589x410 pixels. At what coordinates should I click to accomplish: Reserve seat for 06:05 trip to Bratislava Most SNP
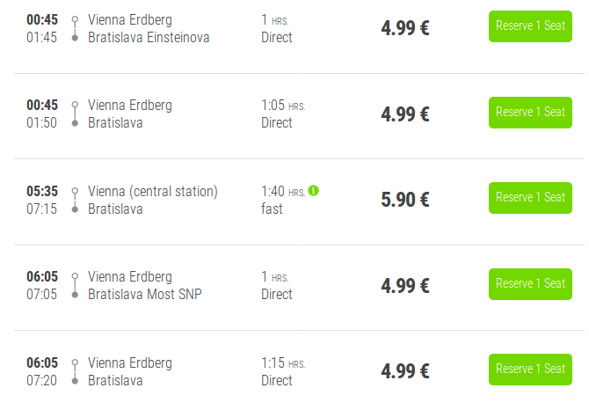(x=530, y=284)
